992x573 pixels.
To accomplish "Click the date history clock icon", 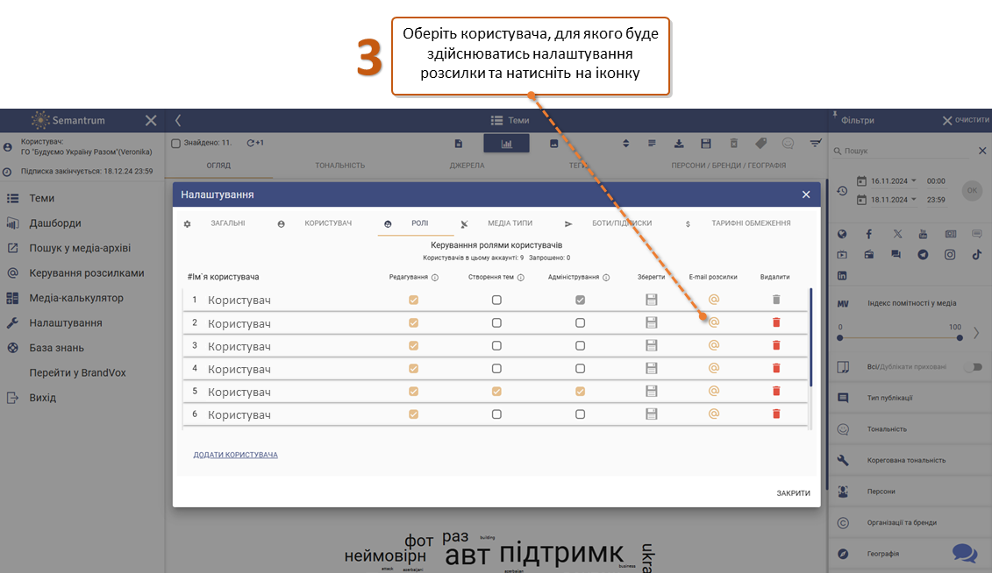I will (842, 190).
